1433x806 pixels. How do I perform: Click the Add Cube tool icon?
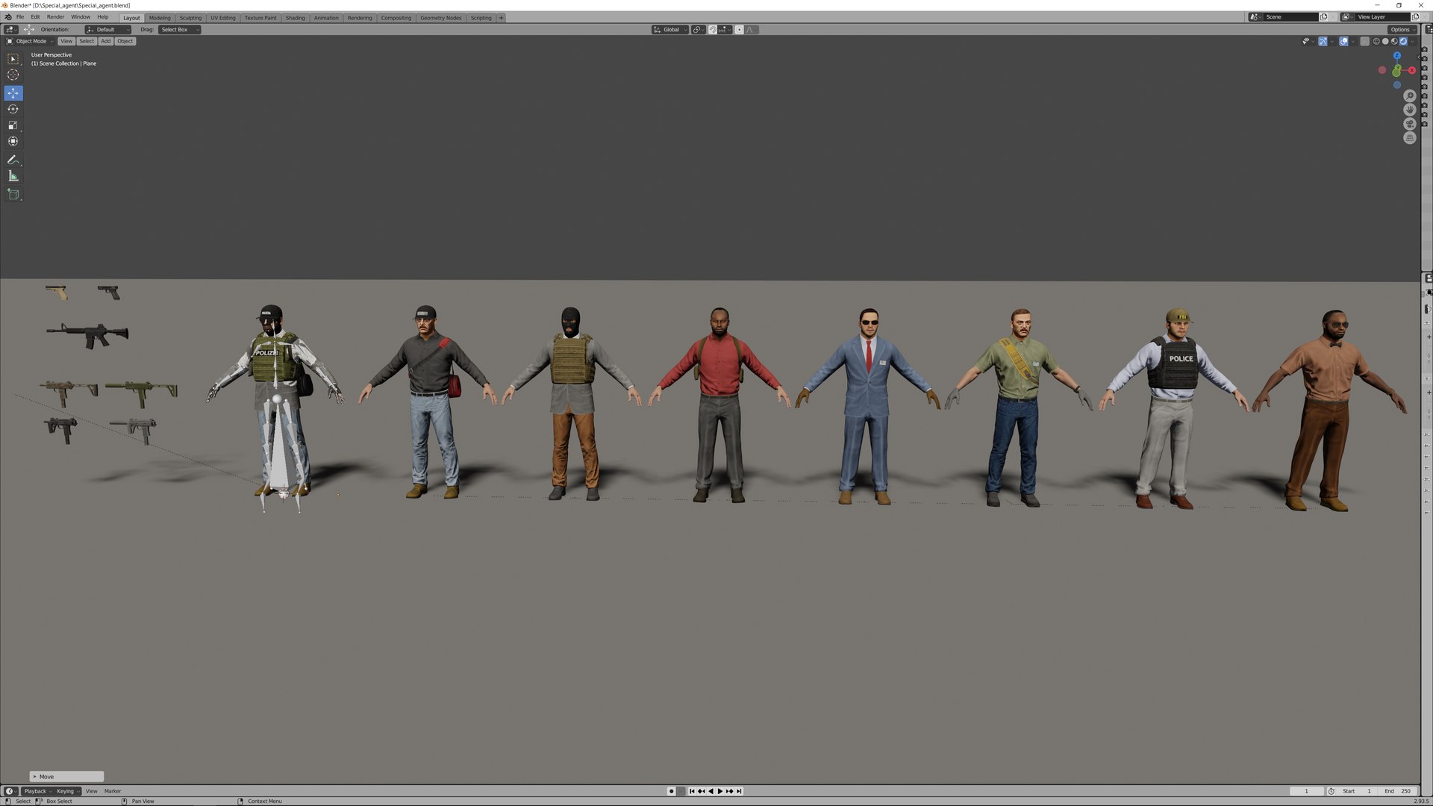point(13,195)
